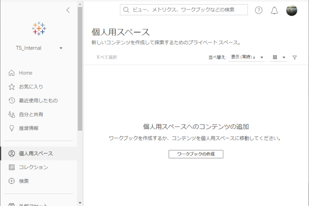Open the grid view type dropdown
The image size is (309, 206).
[x=279, y=58]
